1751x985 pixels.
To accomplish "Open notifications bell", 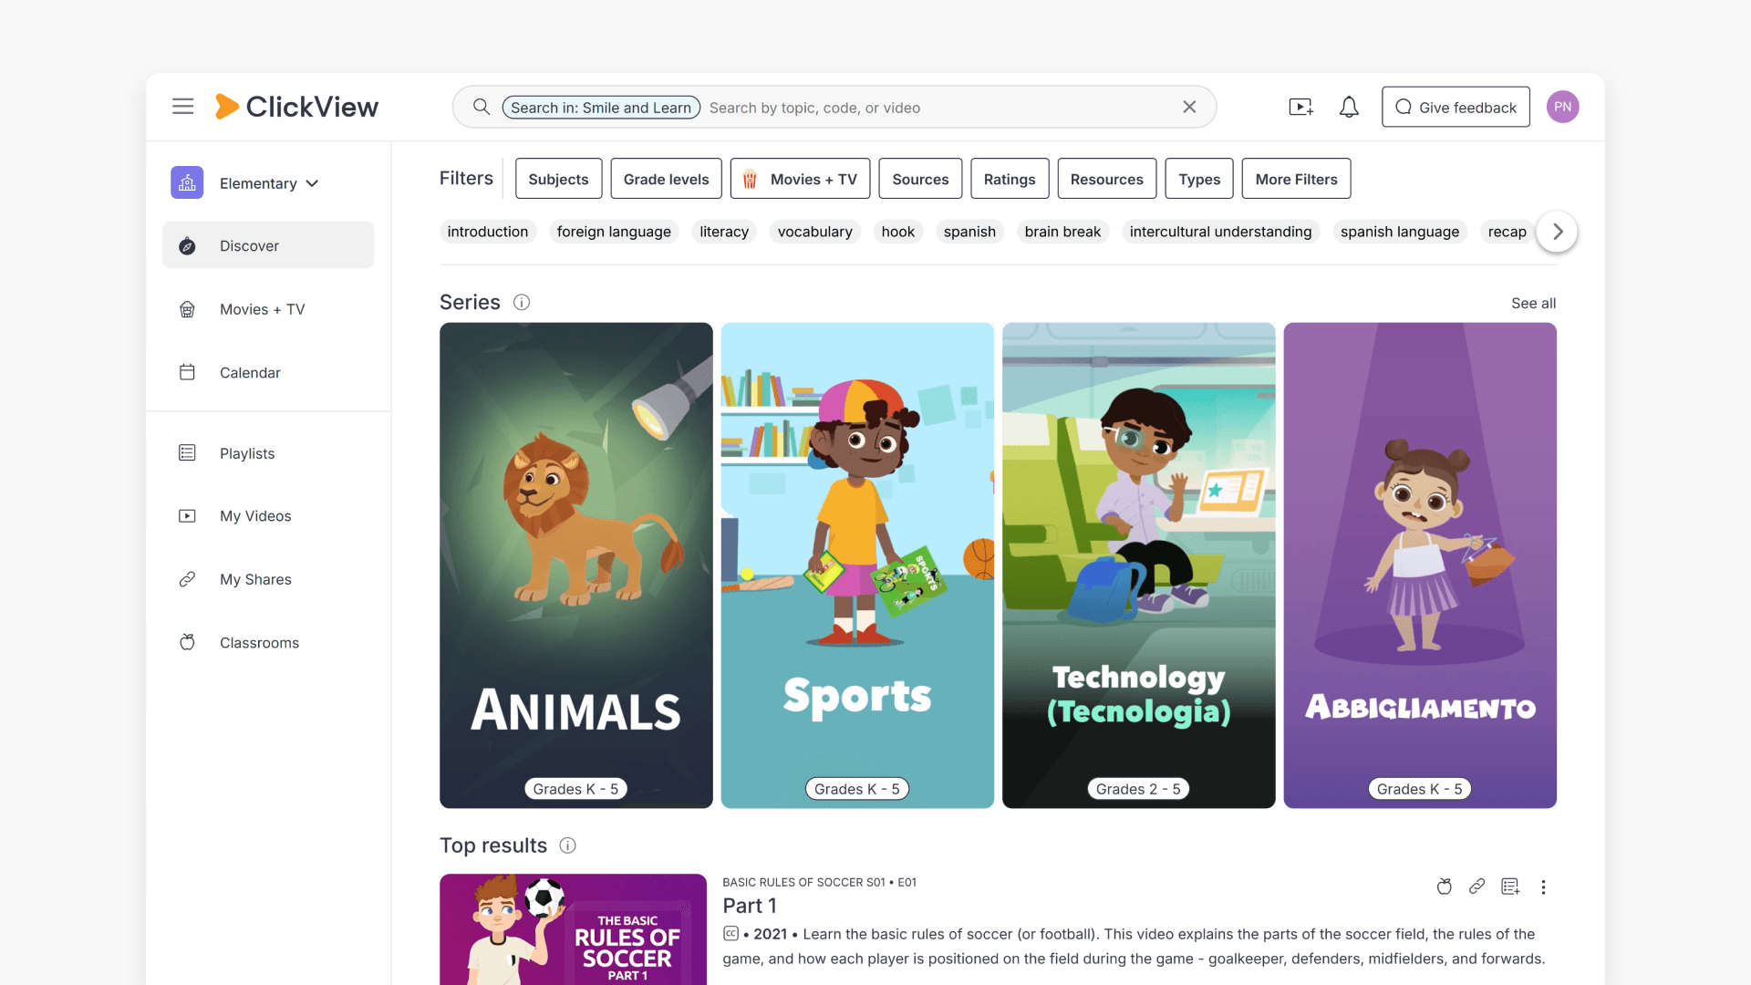I will point(1349,107).
